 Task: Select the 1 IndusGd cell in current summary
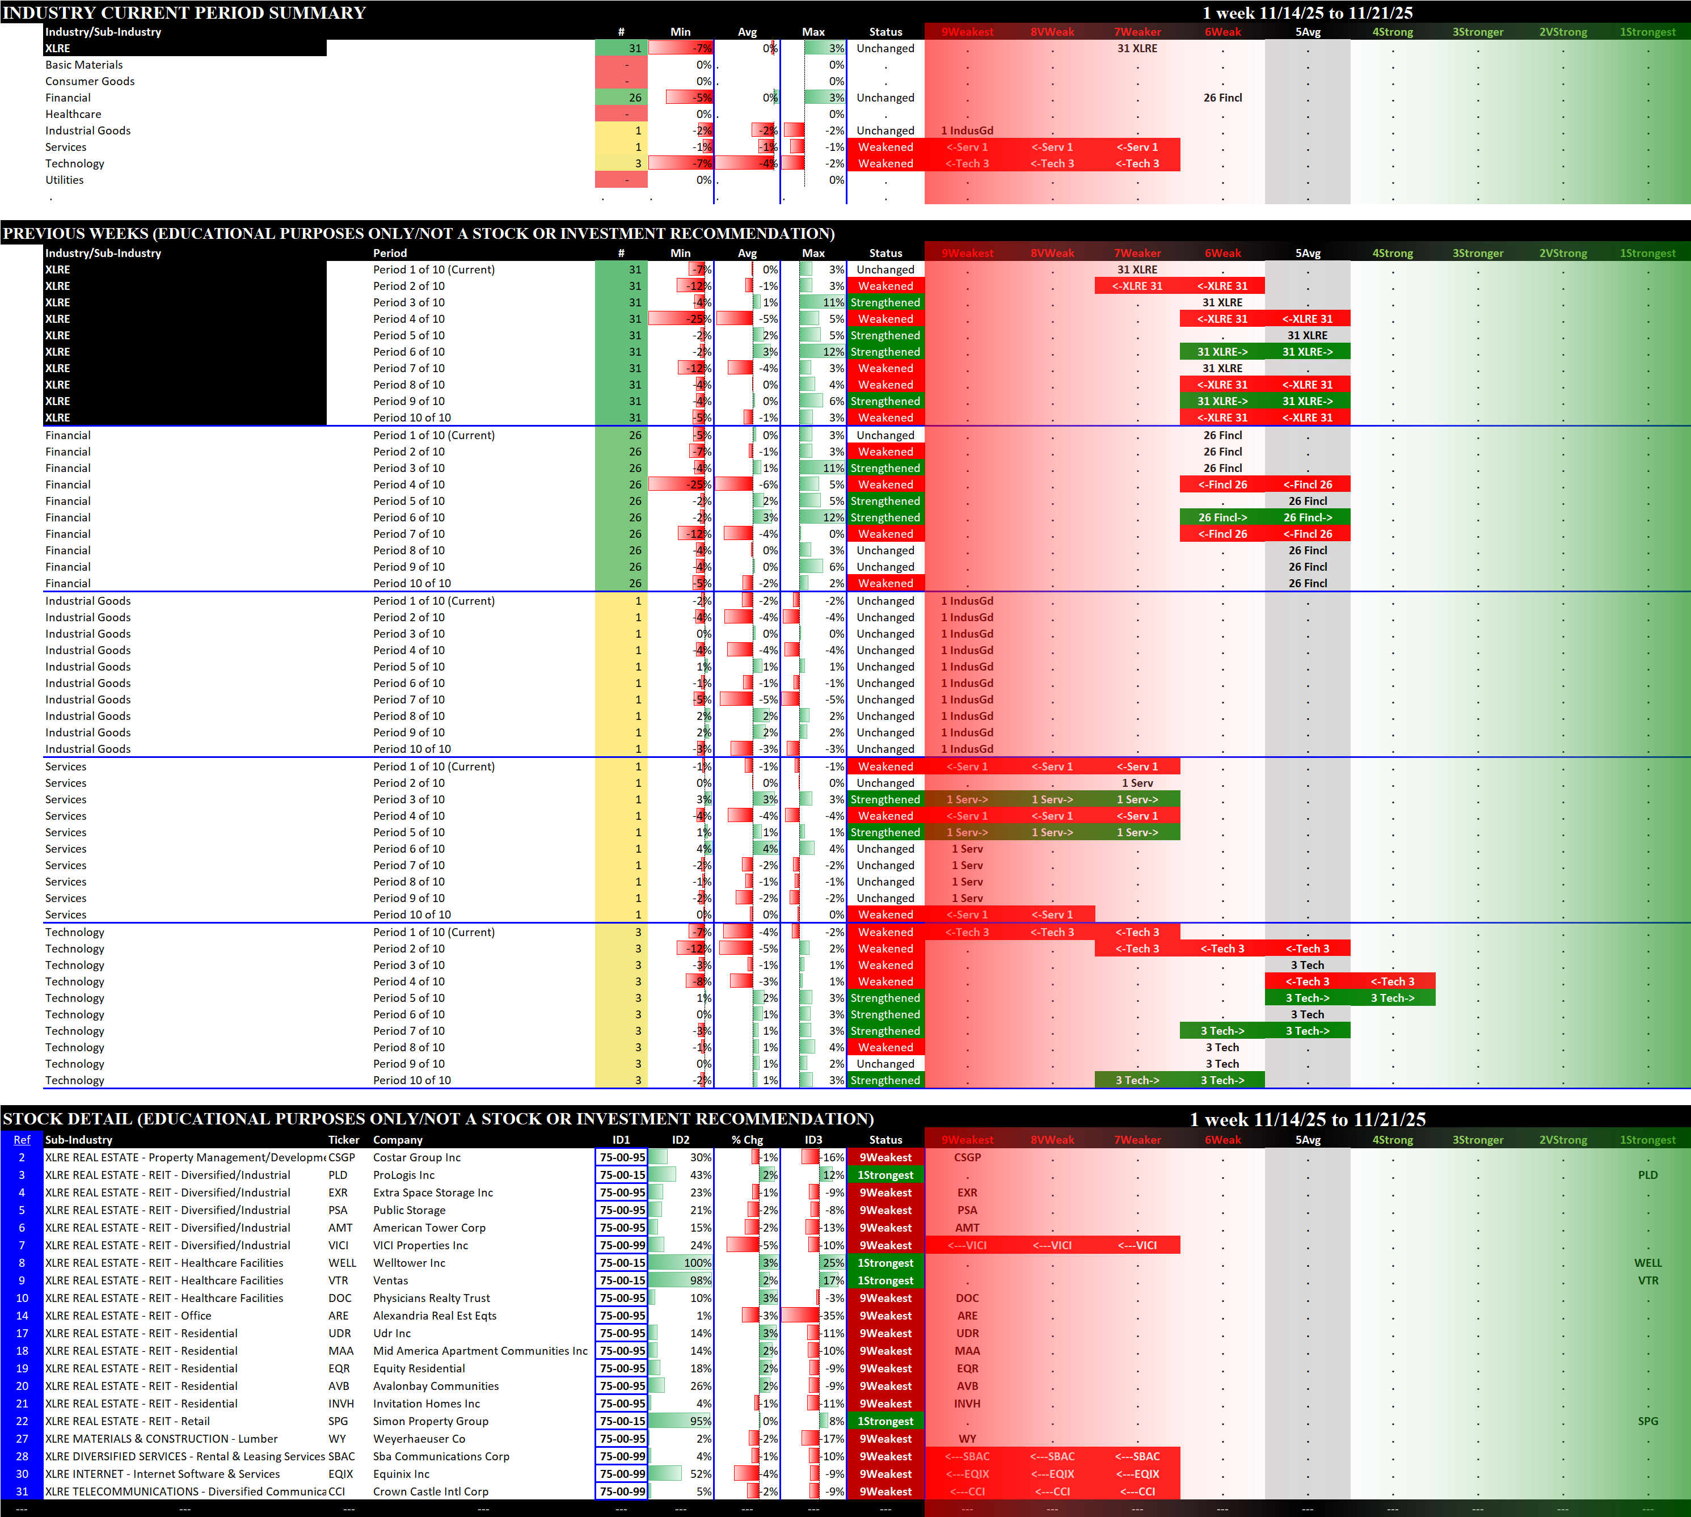coord(967,131)
